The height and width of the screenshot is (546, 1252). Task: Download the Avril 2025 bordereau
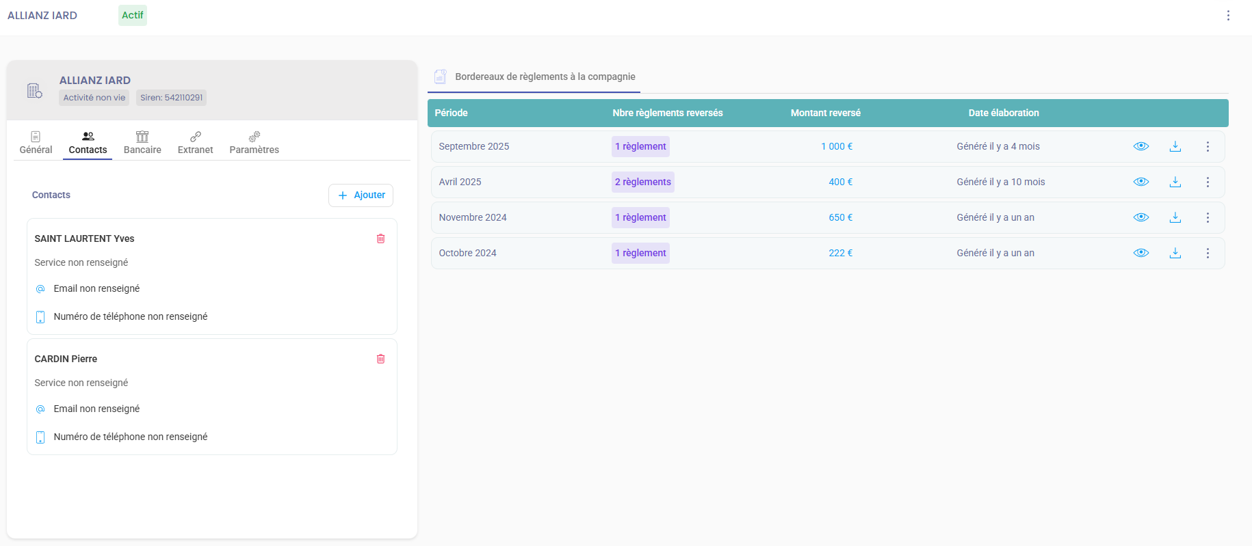tap(1175, 182)
